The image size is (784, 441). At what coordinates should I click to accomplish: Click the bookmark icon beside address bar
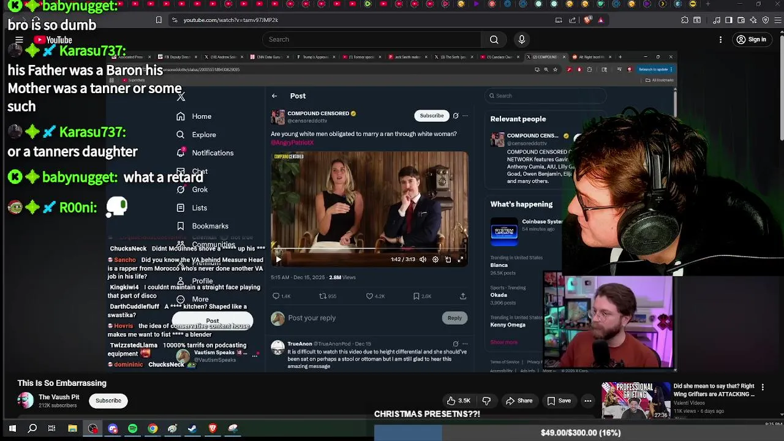(159, 20)
